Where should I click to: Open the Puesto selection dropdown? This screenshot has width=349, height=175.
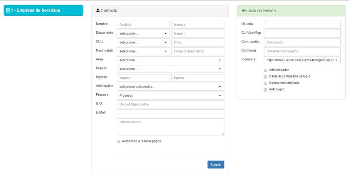170,69
